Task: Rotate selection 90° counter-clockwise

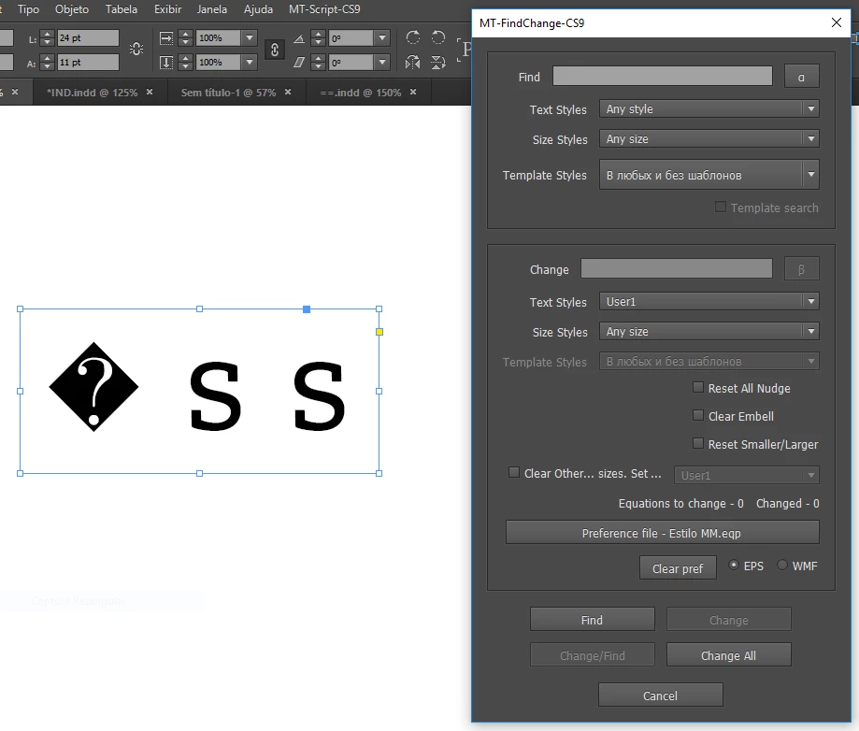Action: pyautogui.click(x=438, y=37)
